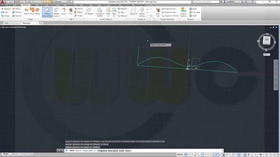
Task: Open Spline CV dropdown arrow
Action: pos(133,16)
